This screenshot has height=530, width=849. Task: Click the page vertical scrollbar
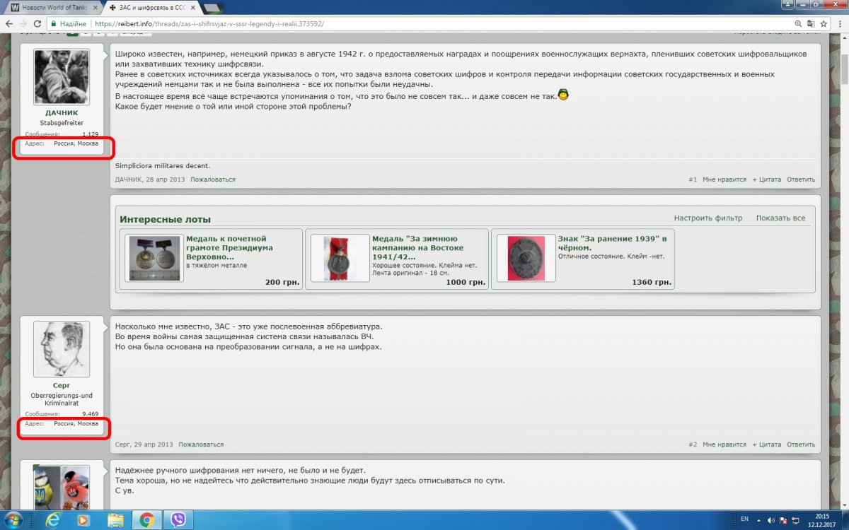(x=843, y=70)
